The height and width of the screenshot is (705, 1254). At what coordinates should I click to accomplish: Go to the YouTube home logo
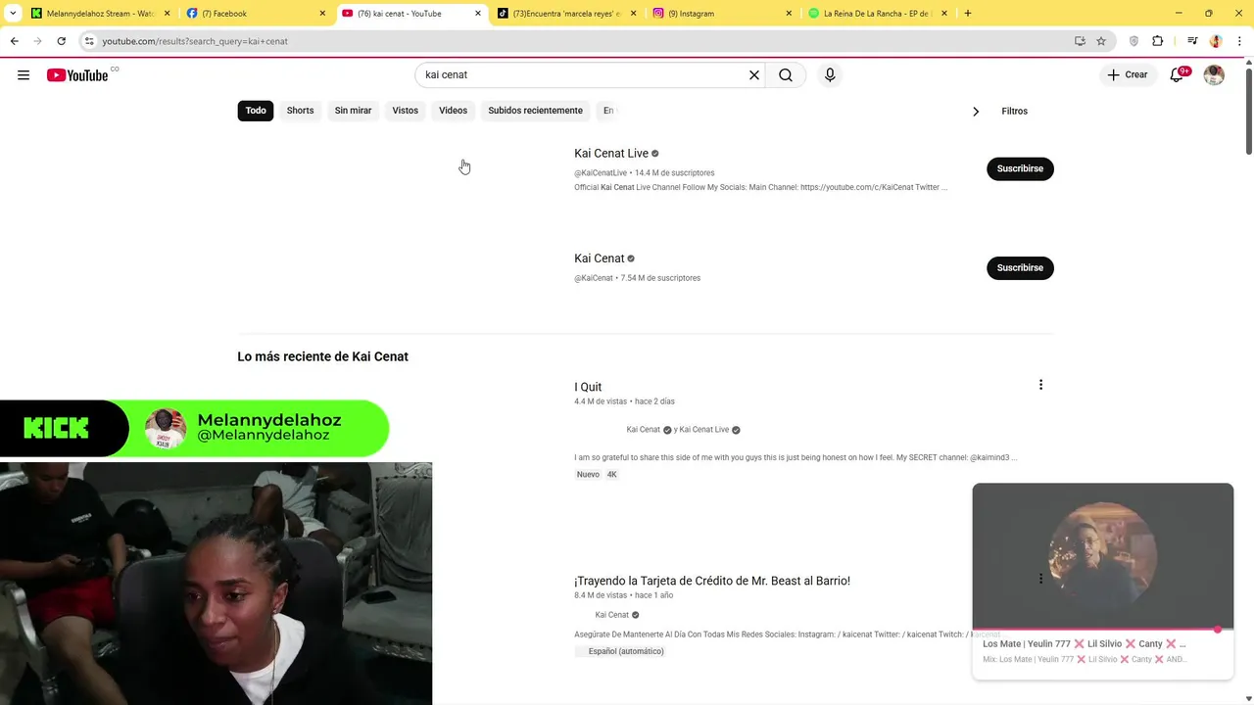(77, 75)
